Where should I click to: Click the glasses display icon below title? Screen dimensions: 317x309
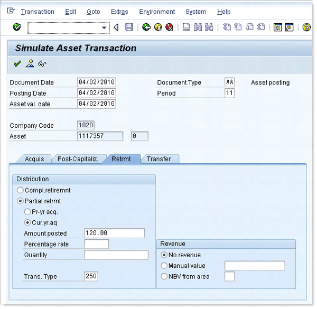click(42, 64)
